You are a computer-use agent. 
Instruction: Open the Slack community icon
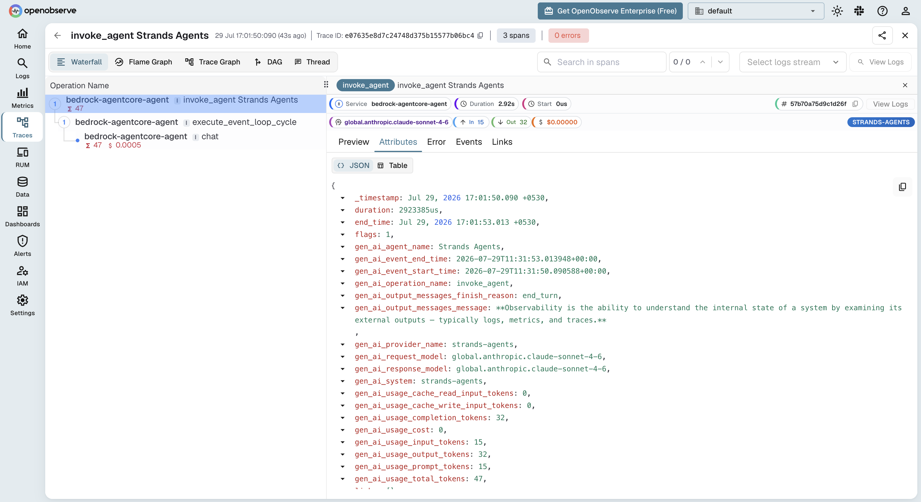(859, 11)
